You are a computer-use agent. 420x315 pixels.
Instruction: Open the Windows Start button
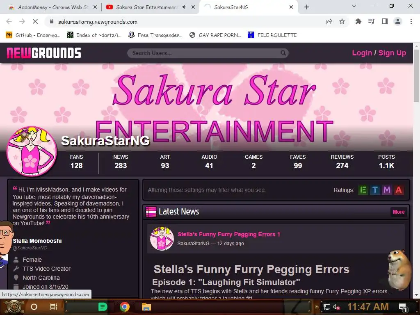[14, 307]
